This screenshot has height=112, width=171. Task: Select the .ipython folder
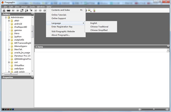18,37
